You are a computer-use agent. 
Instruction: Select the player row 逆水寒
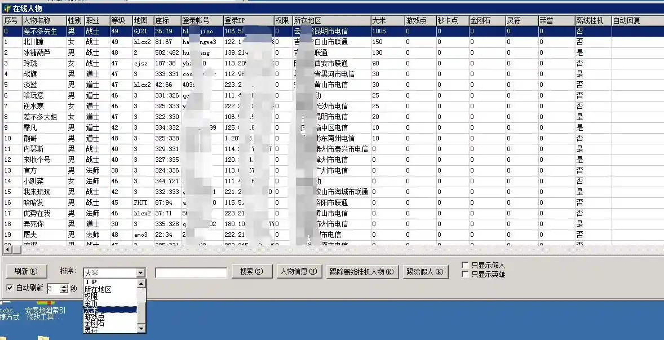coord(333,106)
